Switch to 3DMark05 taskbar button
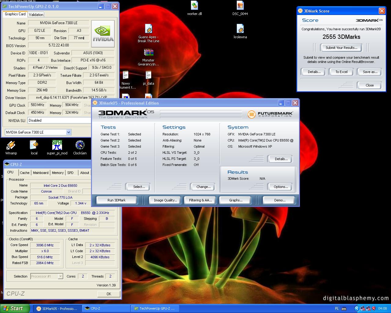This screenshot has height=313, width=391. (57, 308)
